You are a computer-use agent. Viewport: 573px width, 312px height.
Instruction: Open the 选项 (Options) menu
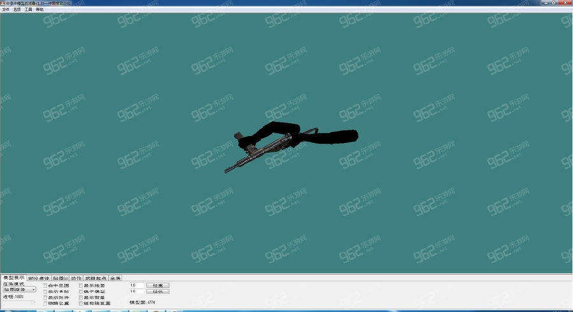point(17,10)
